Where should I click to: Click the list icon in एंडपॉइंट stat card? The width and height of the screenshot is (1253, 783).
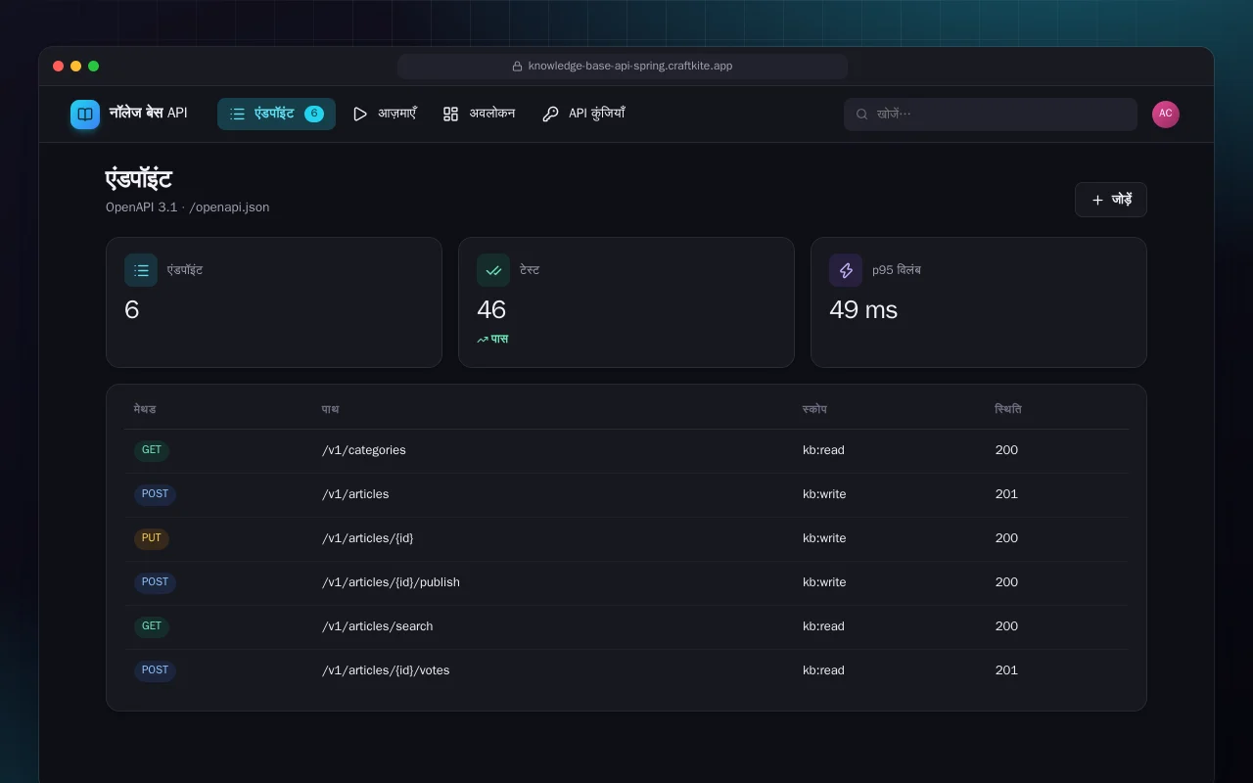pyautogui.click(x=141, y=270)
